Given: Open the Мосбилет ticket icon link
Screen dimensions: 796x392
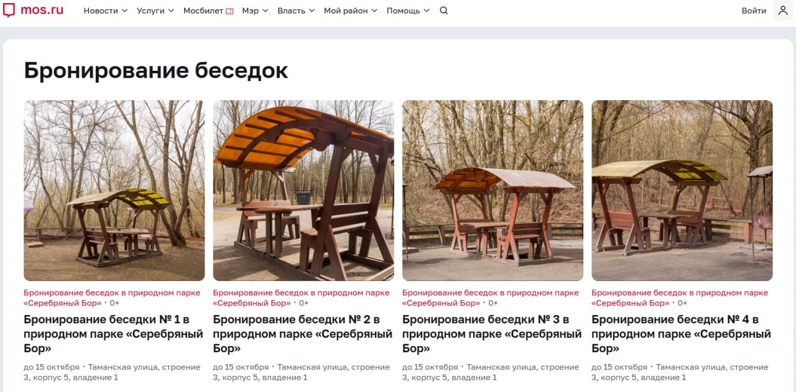Looking at the screenshot, I should 208,11.
